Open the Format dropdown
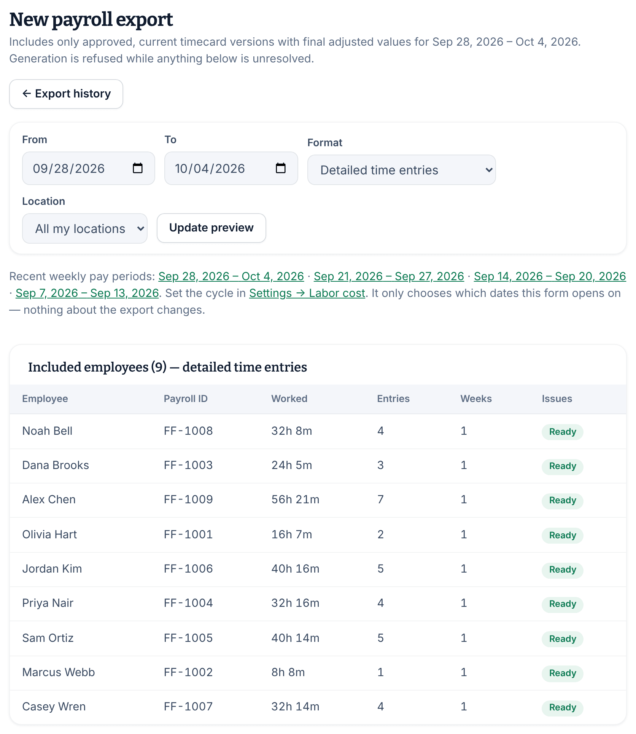Screen dimensions: 636x734 [402, 170]
